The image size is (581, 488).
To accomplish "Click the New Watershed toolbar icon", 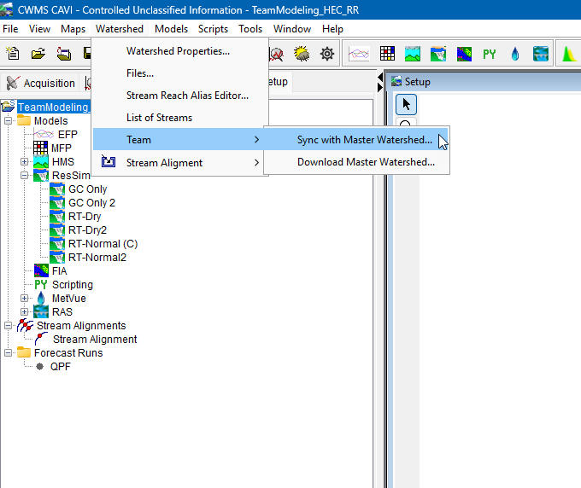I will click(13, 54).
